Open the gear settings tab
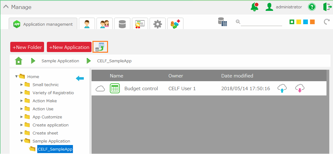This screenshot has width=333, height=154. [x=158, y=24]
